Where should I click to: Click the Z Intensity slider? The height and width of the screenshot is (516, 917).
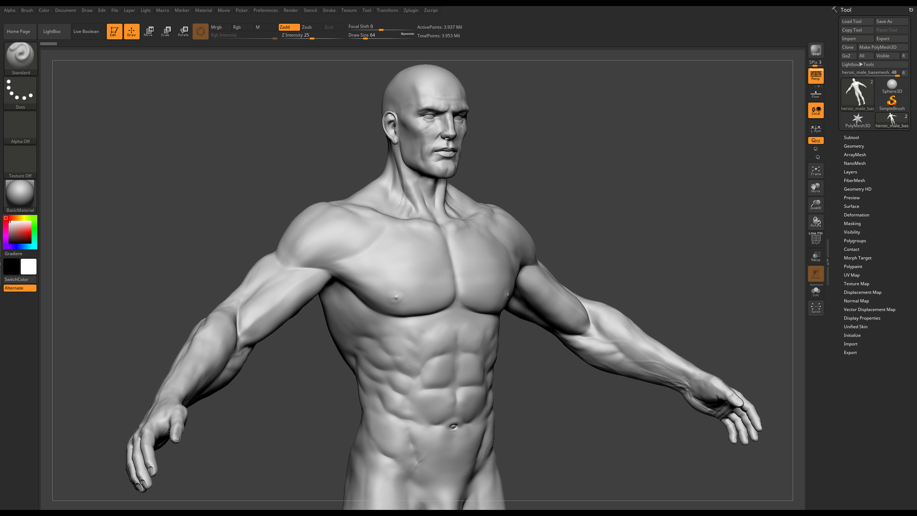point(311,36)
